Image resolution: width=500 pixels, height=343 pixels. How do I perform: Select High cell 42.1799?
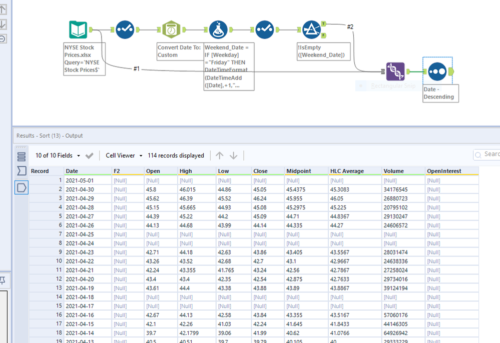tap(197, 333)
